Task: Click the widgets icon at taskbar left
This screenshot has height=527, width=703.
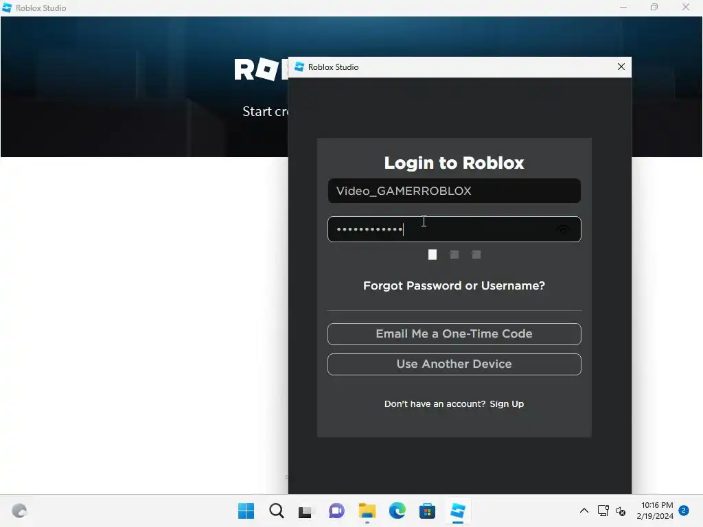Action: [19, 511]
